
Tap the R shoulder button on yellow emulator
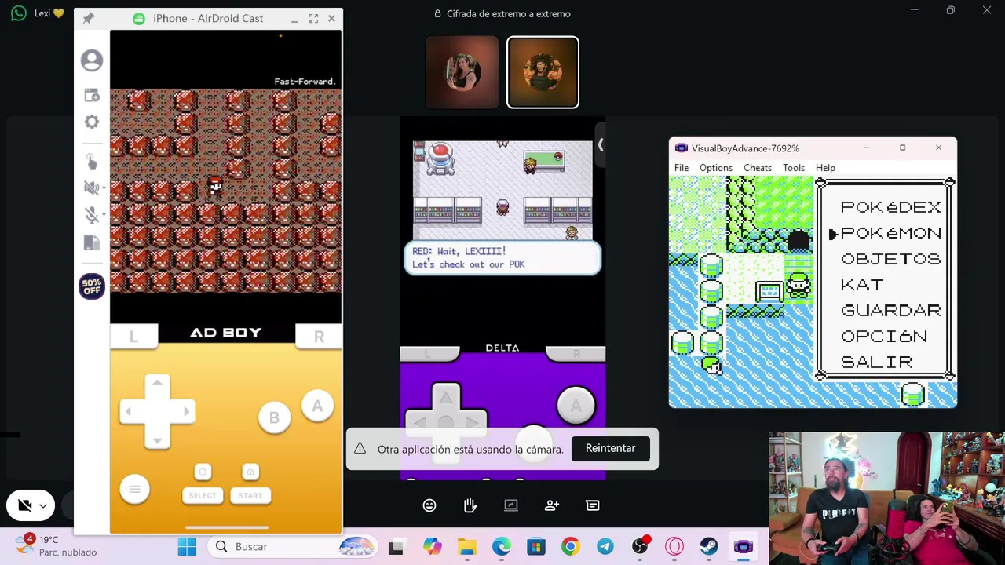[x=319, y=337]
